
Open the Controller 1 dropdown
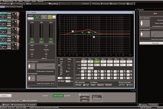(6, 96)
